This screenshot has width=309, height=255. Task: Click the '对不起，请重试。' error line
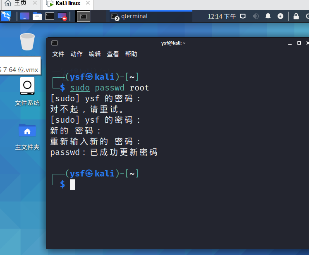point(87,109)
